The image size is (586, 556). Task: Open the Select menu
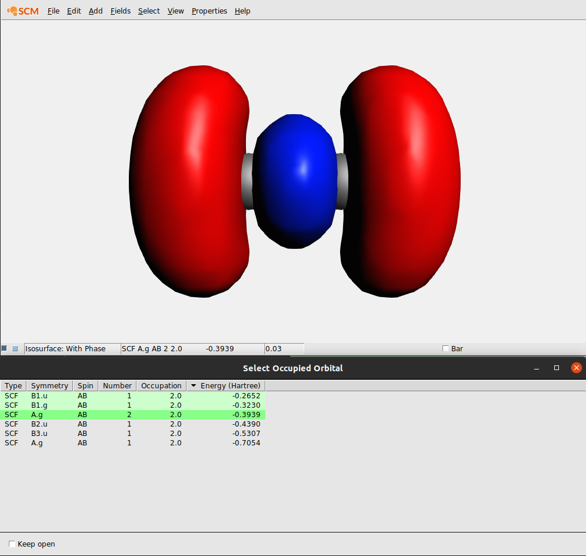[x=148, y=11]
